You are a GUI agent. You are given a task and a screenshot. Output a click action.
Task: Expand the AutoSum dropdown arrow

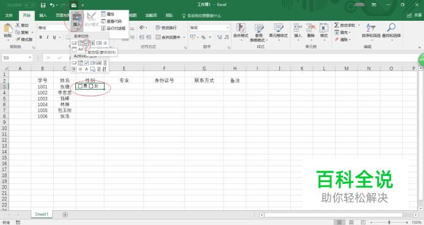[x=359, y=25]
